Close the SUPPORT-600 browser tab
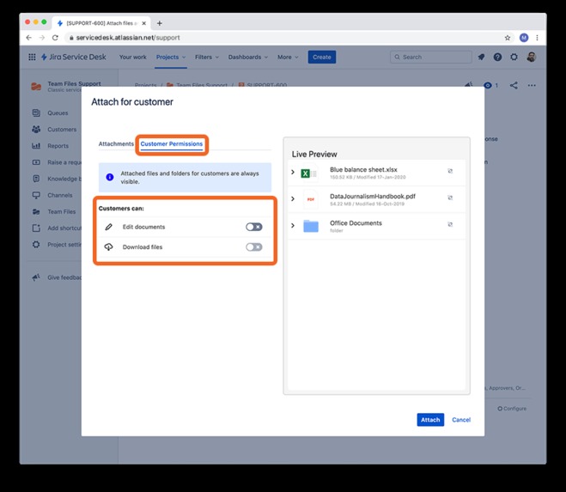 [143, 23]
